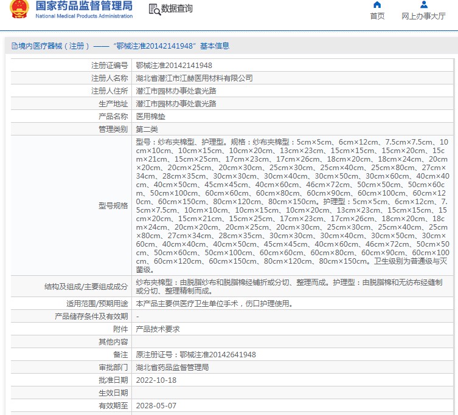Click the expiry date 2028-05-07
This screenshot has height=415, width=458.
pos(156,405)
